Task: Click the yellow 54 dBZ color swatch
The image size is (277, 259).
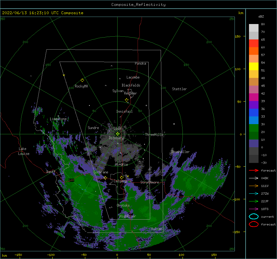Action: [x=254, y=67]
